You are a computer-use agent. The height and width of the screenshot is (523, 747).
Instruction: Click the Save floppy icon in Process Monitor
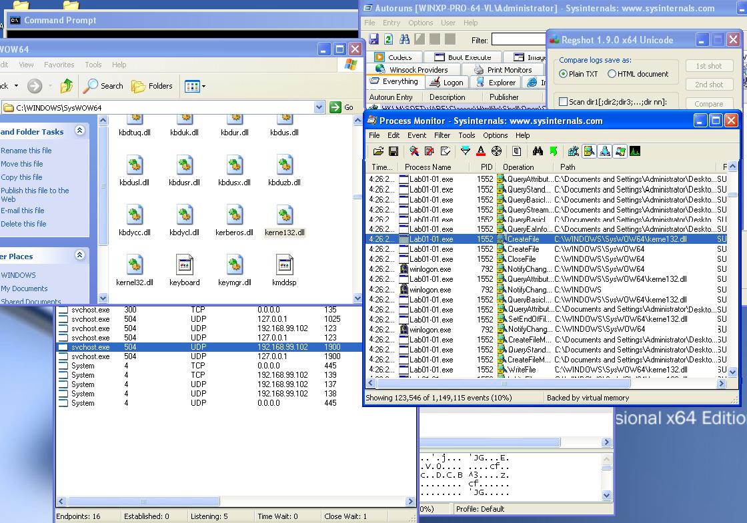(x=394, y=152)
